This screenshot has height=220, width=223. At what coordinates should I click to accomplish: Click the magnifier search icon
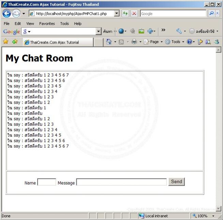tap(212, 14)
